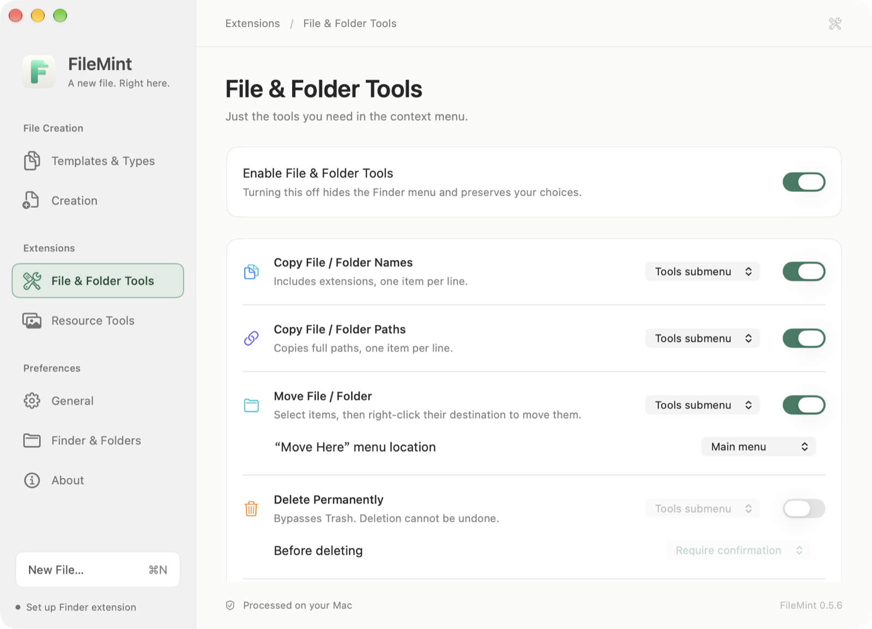The width and height of the screenshot is (872, 629).
Task: Open Templates & Types in sidebar
Action: point(98,161)
